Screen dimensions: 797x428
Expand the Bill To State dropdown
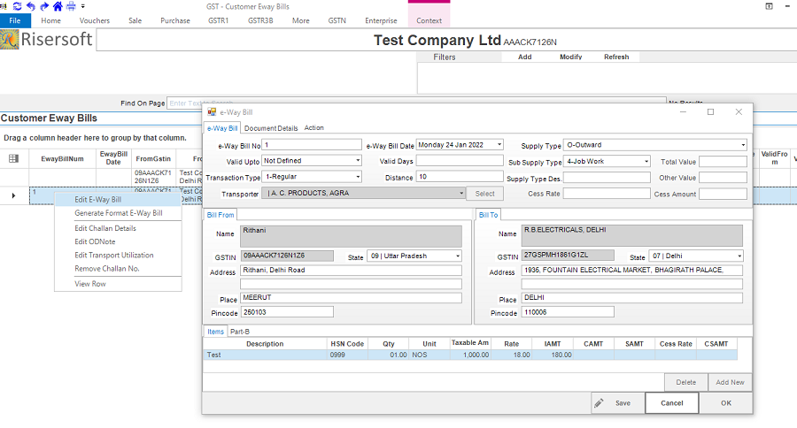[739, 256]
